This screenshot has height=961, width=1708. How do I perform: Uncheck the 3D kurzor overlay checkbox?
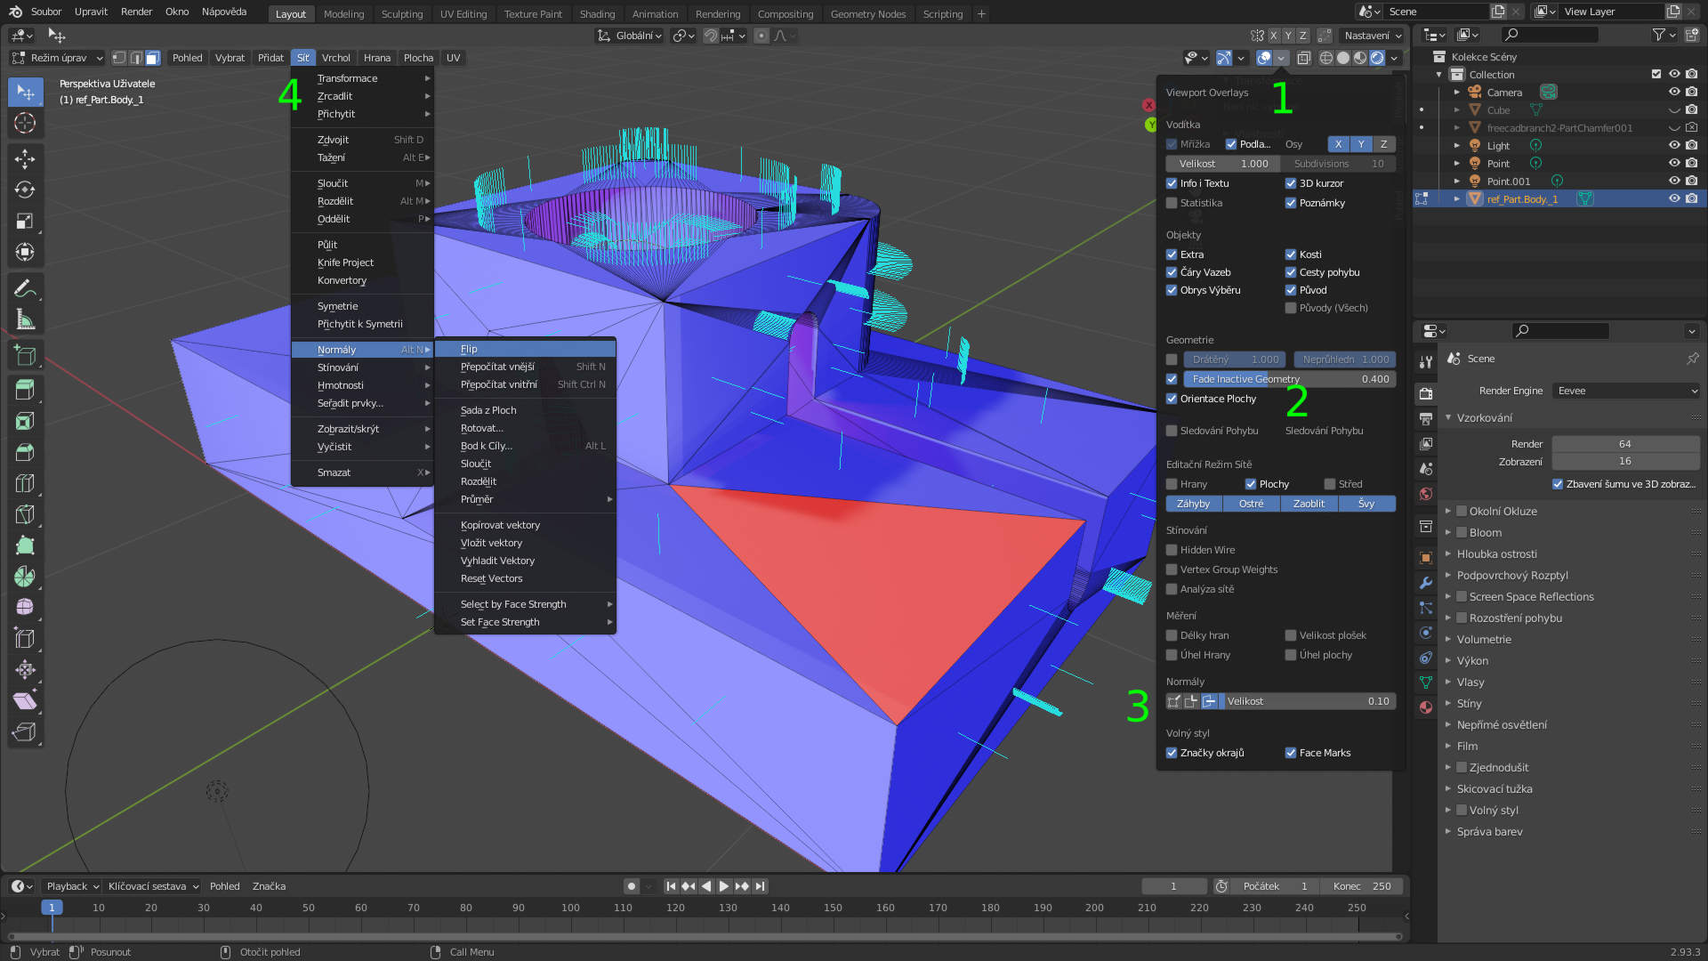1291,183
